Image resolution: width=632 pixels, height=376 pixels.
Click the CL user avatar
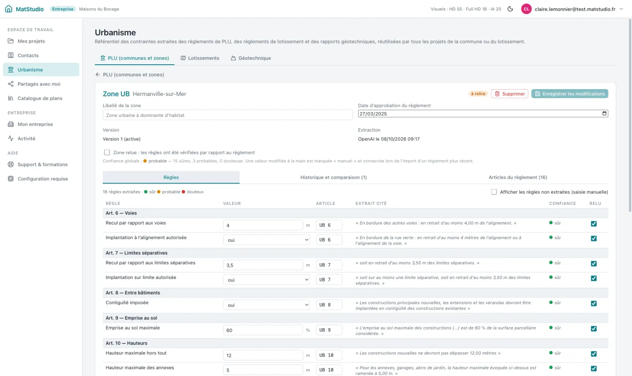(526, 9)
